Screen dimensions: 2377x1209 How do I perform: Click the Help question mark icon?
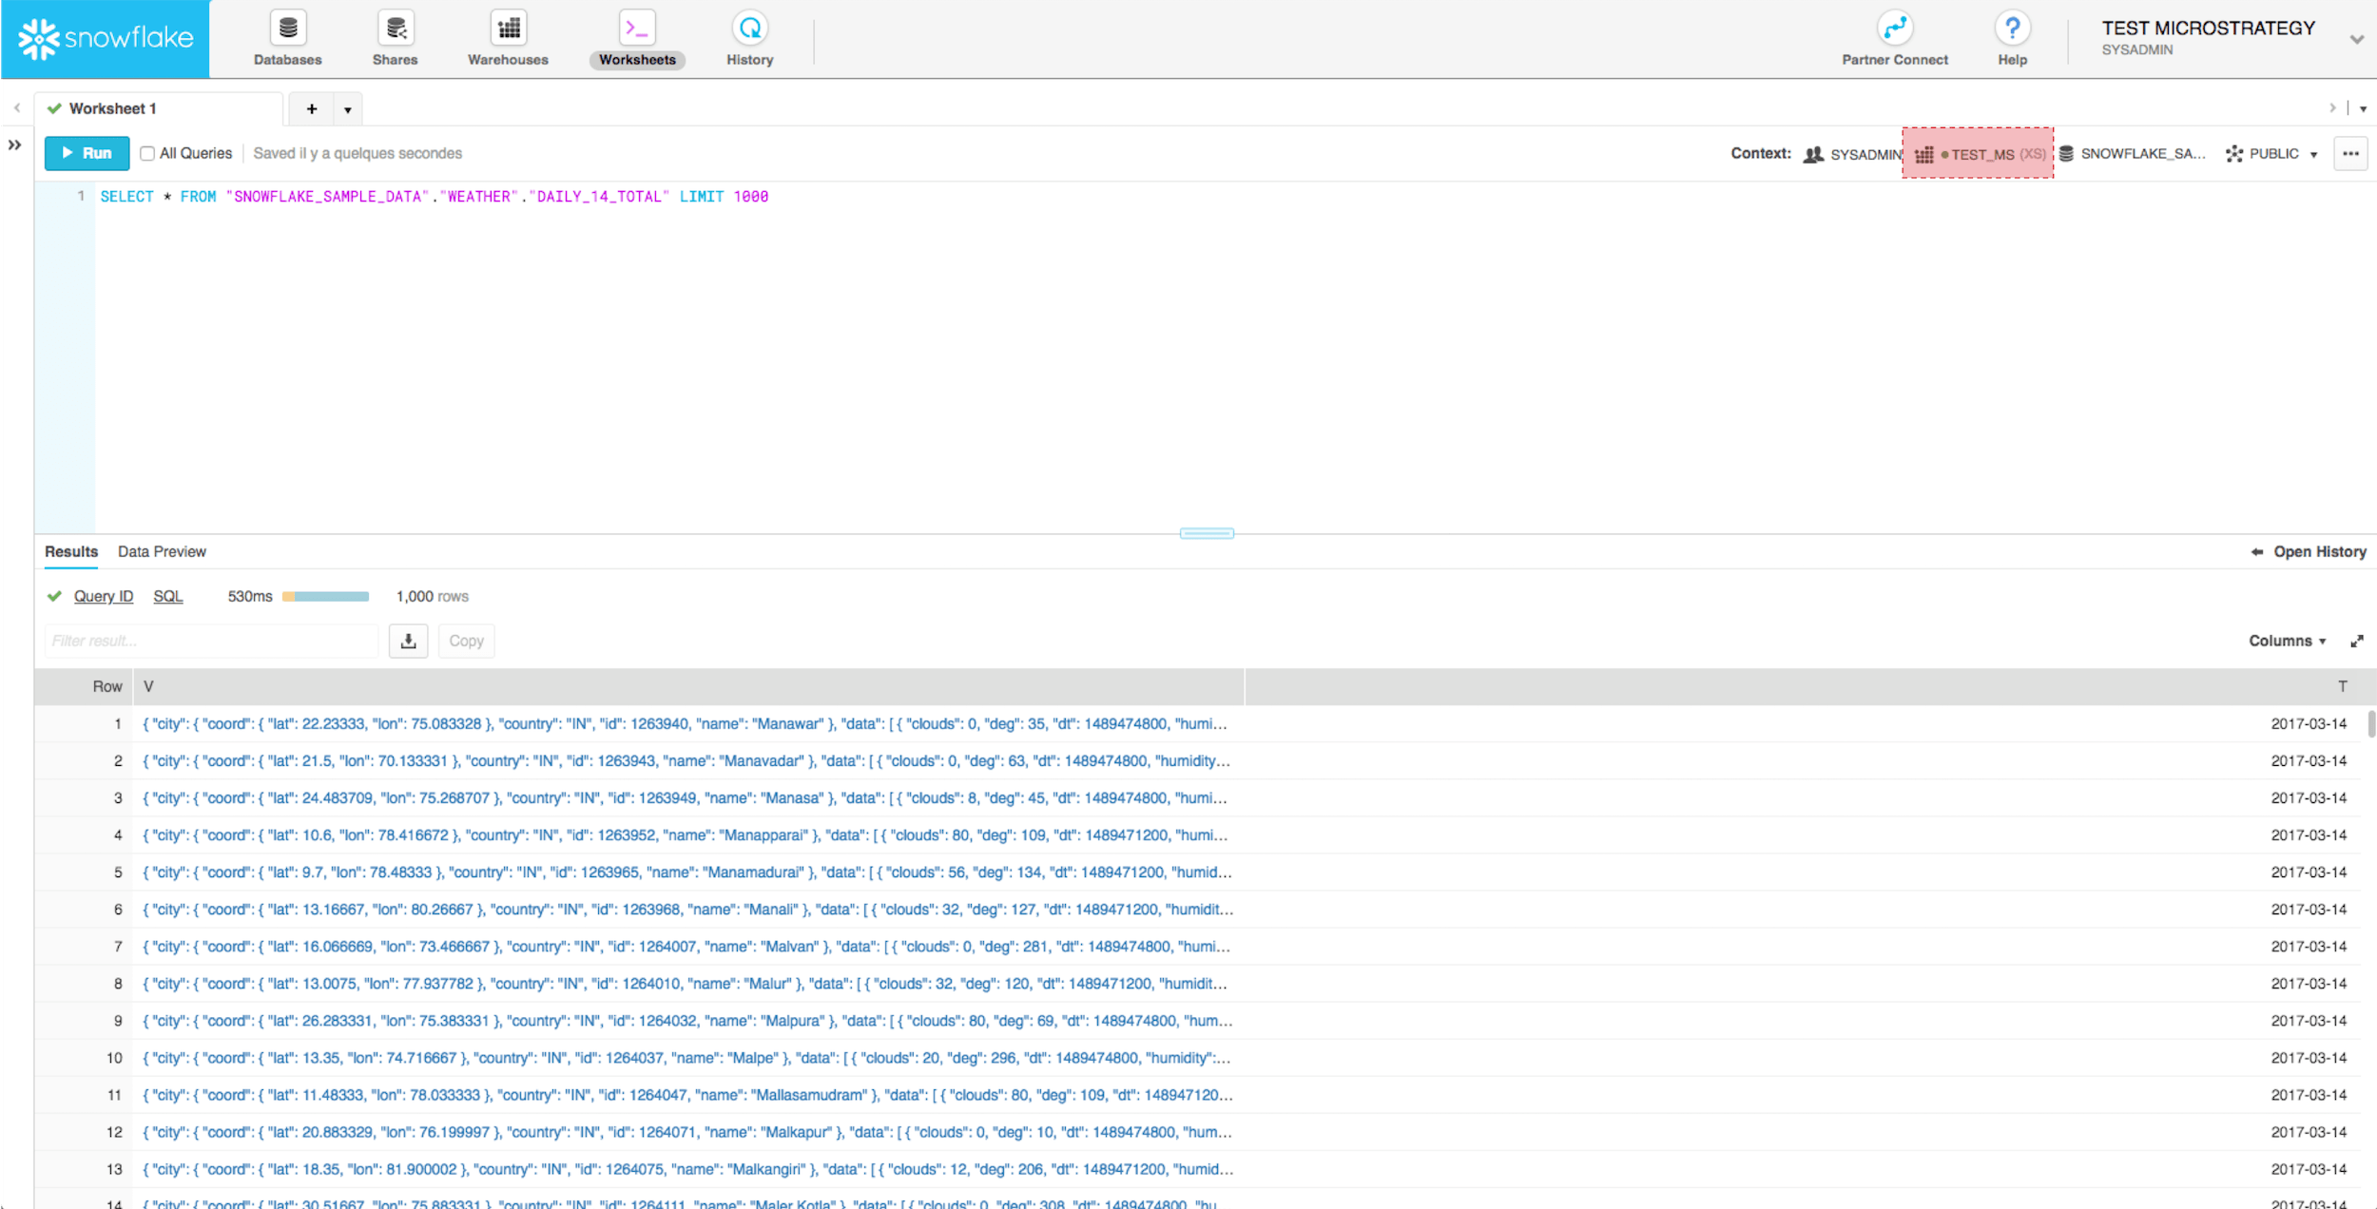pos(2012,29)
